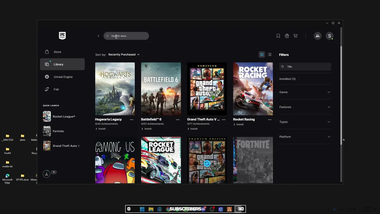Open Store in the sidebar
Screen dimensions: 380x214
click(62, 52)
